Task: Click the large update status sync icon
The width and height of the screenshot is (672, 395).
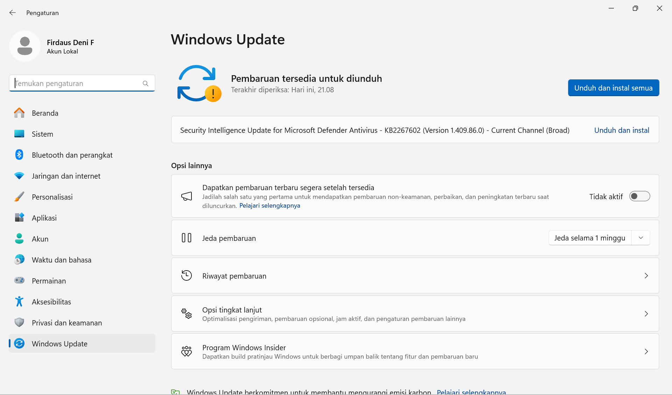Action: (x=199, y=84)
